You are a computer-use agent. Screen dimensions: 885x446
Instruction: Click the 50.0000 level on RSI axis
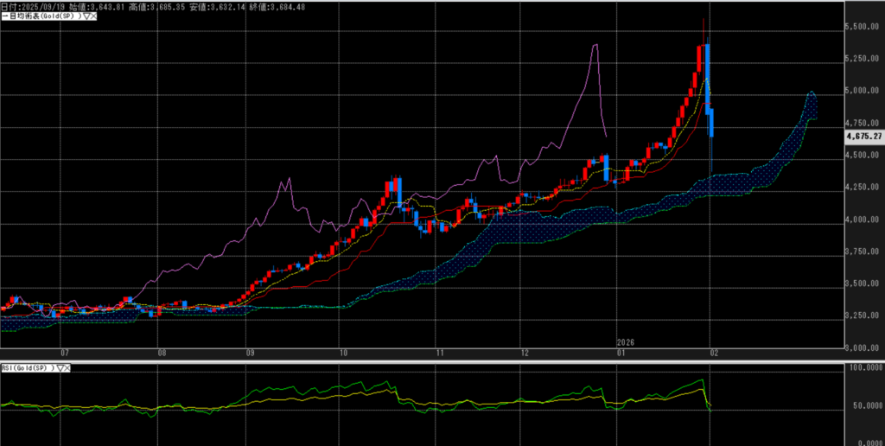pos(864,405)
